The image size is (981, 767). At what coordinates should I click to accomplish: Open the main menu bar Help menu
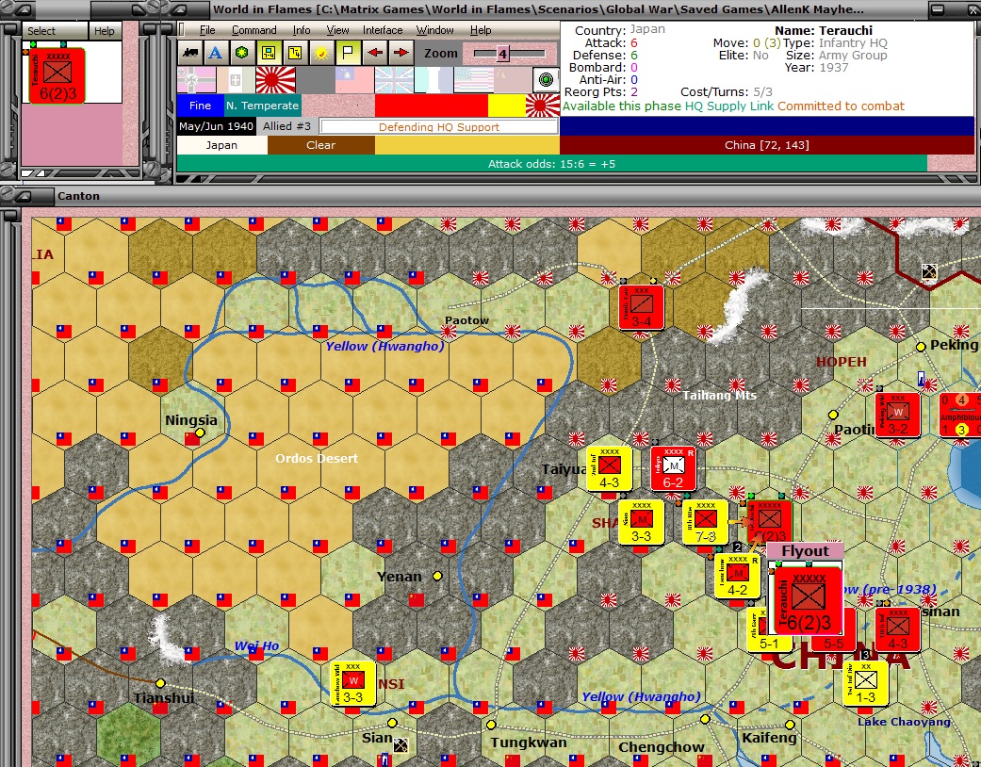(481, 30)
